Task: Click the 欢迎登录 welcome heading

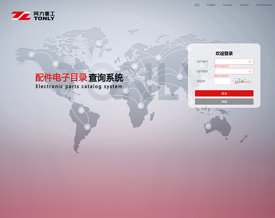Action: (224, 54)
